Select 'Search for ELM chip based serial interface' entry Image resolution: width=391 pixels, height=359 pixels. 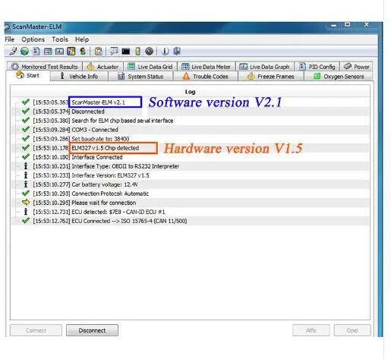pyautogui.click(x=191, y=121)
